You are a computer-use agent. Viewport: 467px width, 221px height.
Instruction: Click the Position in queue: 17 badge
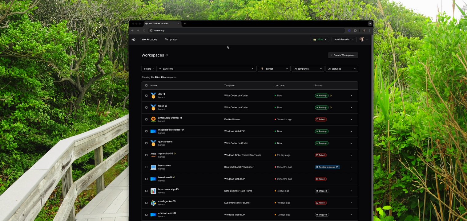coord(328,167)
